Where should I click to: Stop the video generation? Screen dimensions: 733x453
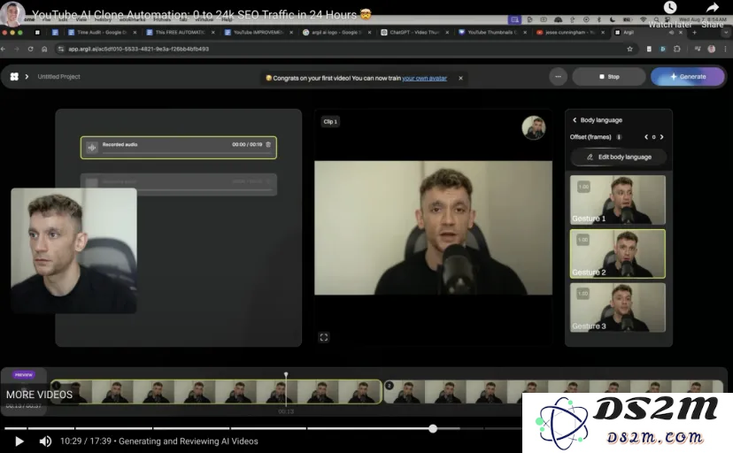pyautogui.click(x=609, y=77)
